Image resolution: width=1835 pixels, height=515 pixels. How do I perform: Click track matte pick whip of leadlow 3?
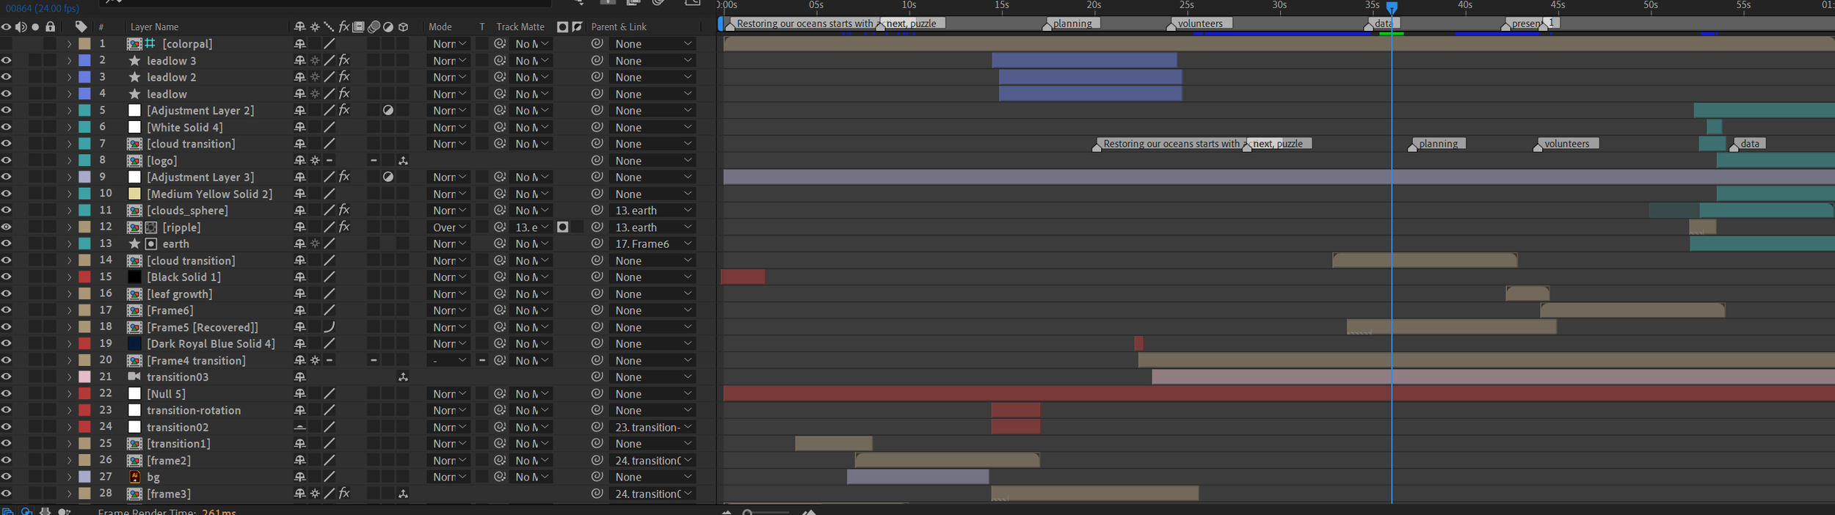click(500, 60)
